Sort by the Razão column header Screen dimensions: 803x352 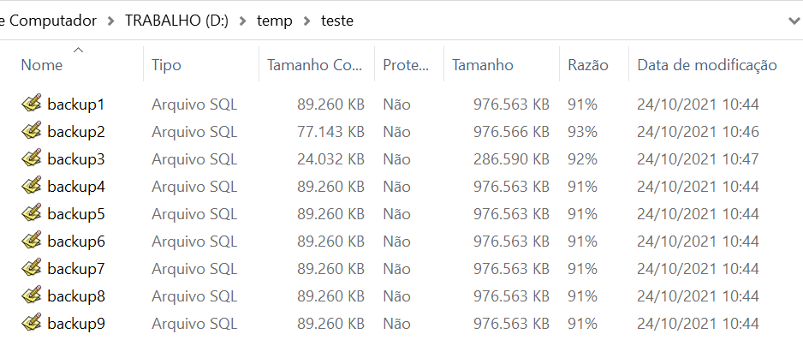point(587,65)
